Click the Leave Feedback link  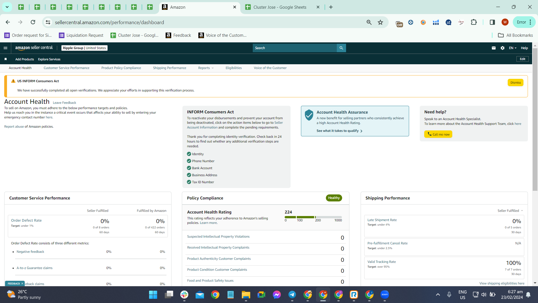[x=64, y=103]
